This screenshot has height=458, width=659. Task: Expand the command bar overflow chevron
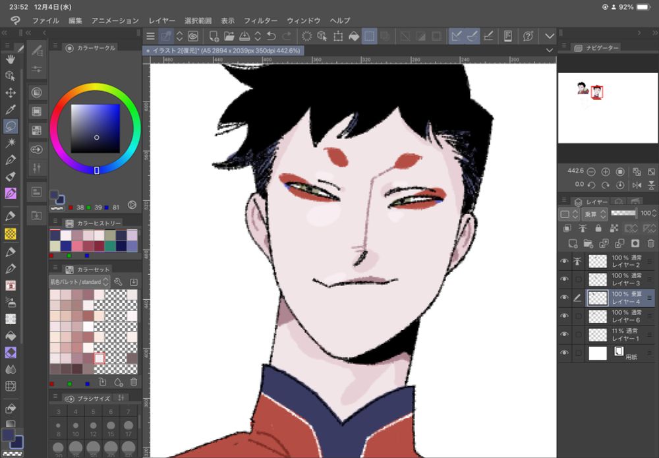coord(550,36)
